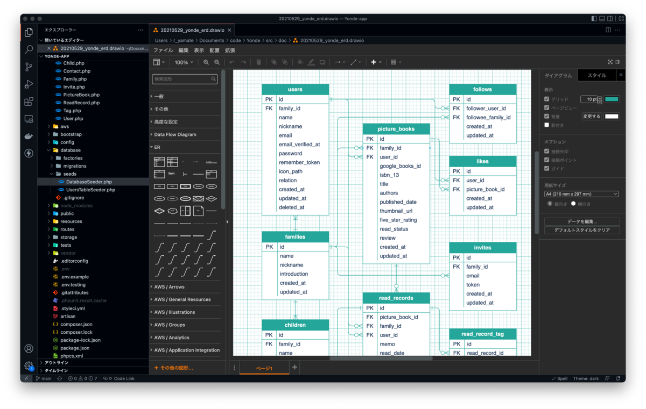Click the insert plus icon in toolbar

(374, 62)
